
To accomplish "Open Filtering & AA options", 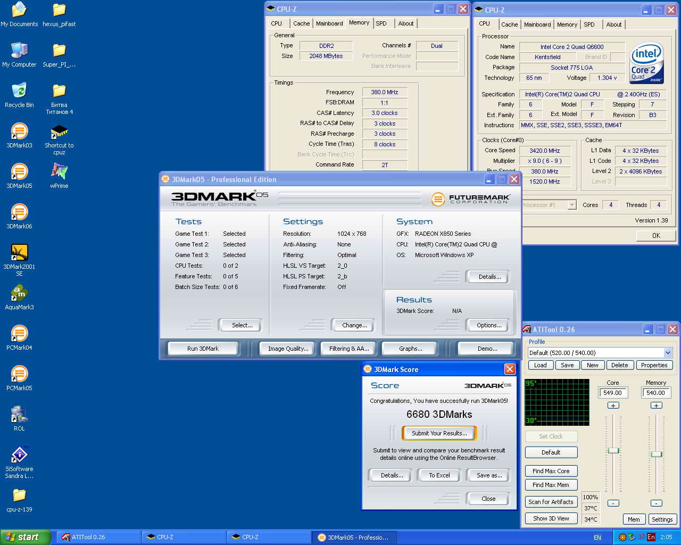I will 349,349.
